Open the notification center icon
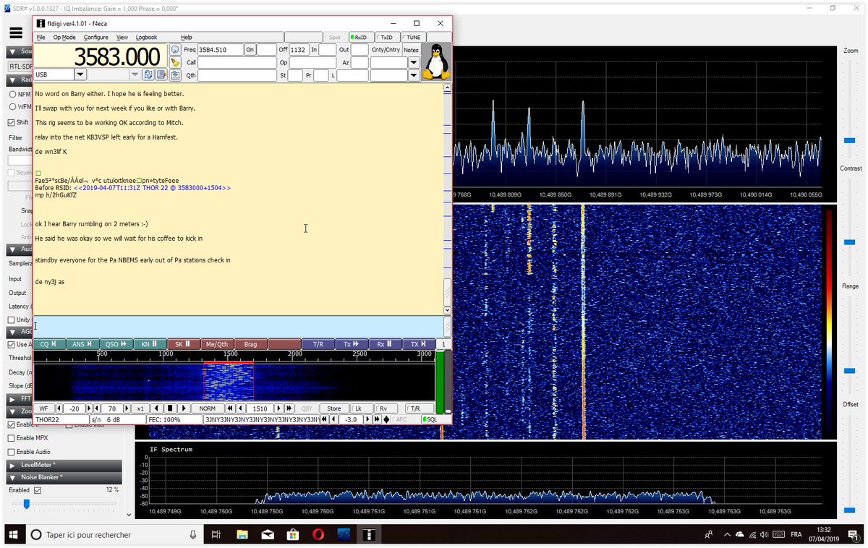The height and width of the screenshot is (548, 868). pos(852,534)
